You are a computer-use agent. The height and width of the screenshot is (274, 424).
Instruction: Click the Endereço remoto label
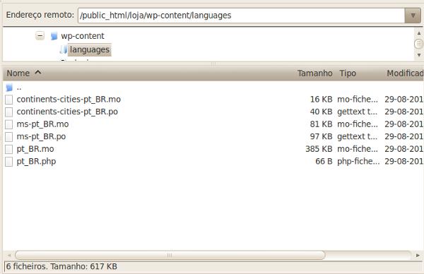tap(40, 15)
